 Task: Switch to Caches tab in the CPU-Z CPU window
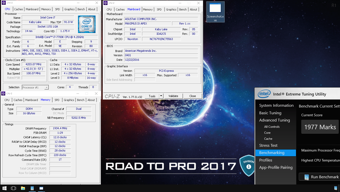[18, 9]
